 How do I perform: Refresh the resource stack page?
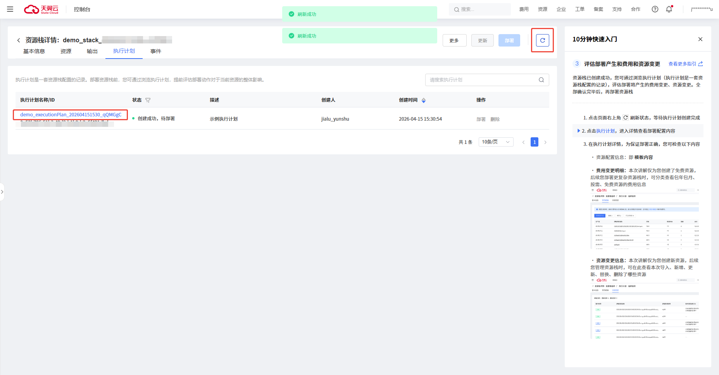543,40
